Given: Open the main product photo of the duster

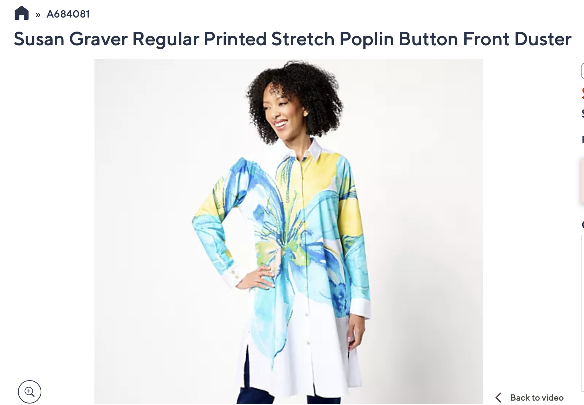Looking at the screenshot, I should coord(288,232).
